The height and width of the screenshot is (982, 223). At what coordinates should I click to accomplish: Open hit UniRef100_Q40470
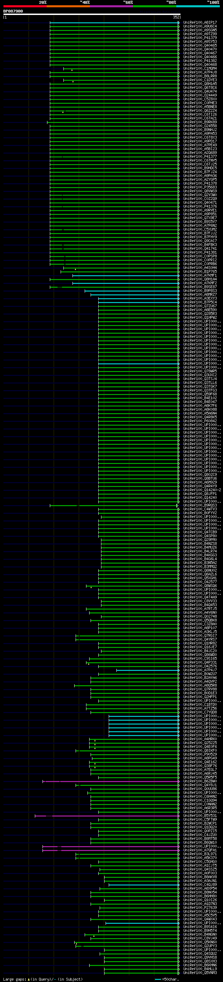click(x=200, y=49)
